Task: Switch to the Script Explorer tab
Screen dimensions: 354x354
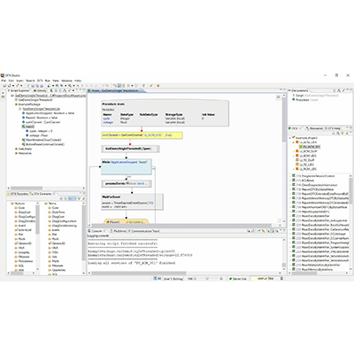Action: (x=19, y=90)
